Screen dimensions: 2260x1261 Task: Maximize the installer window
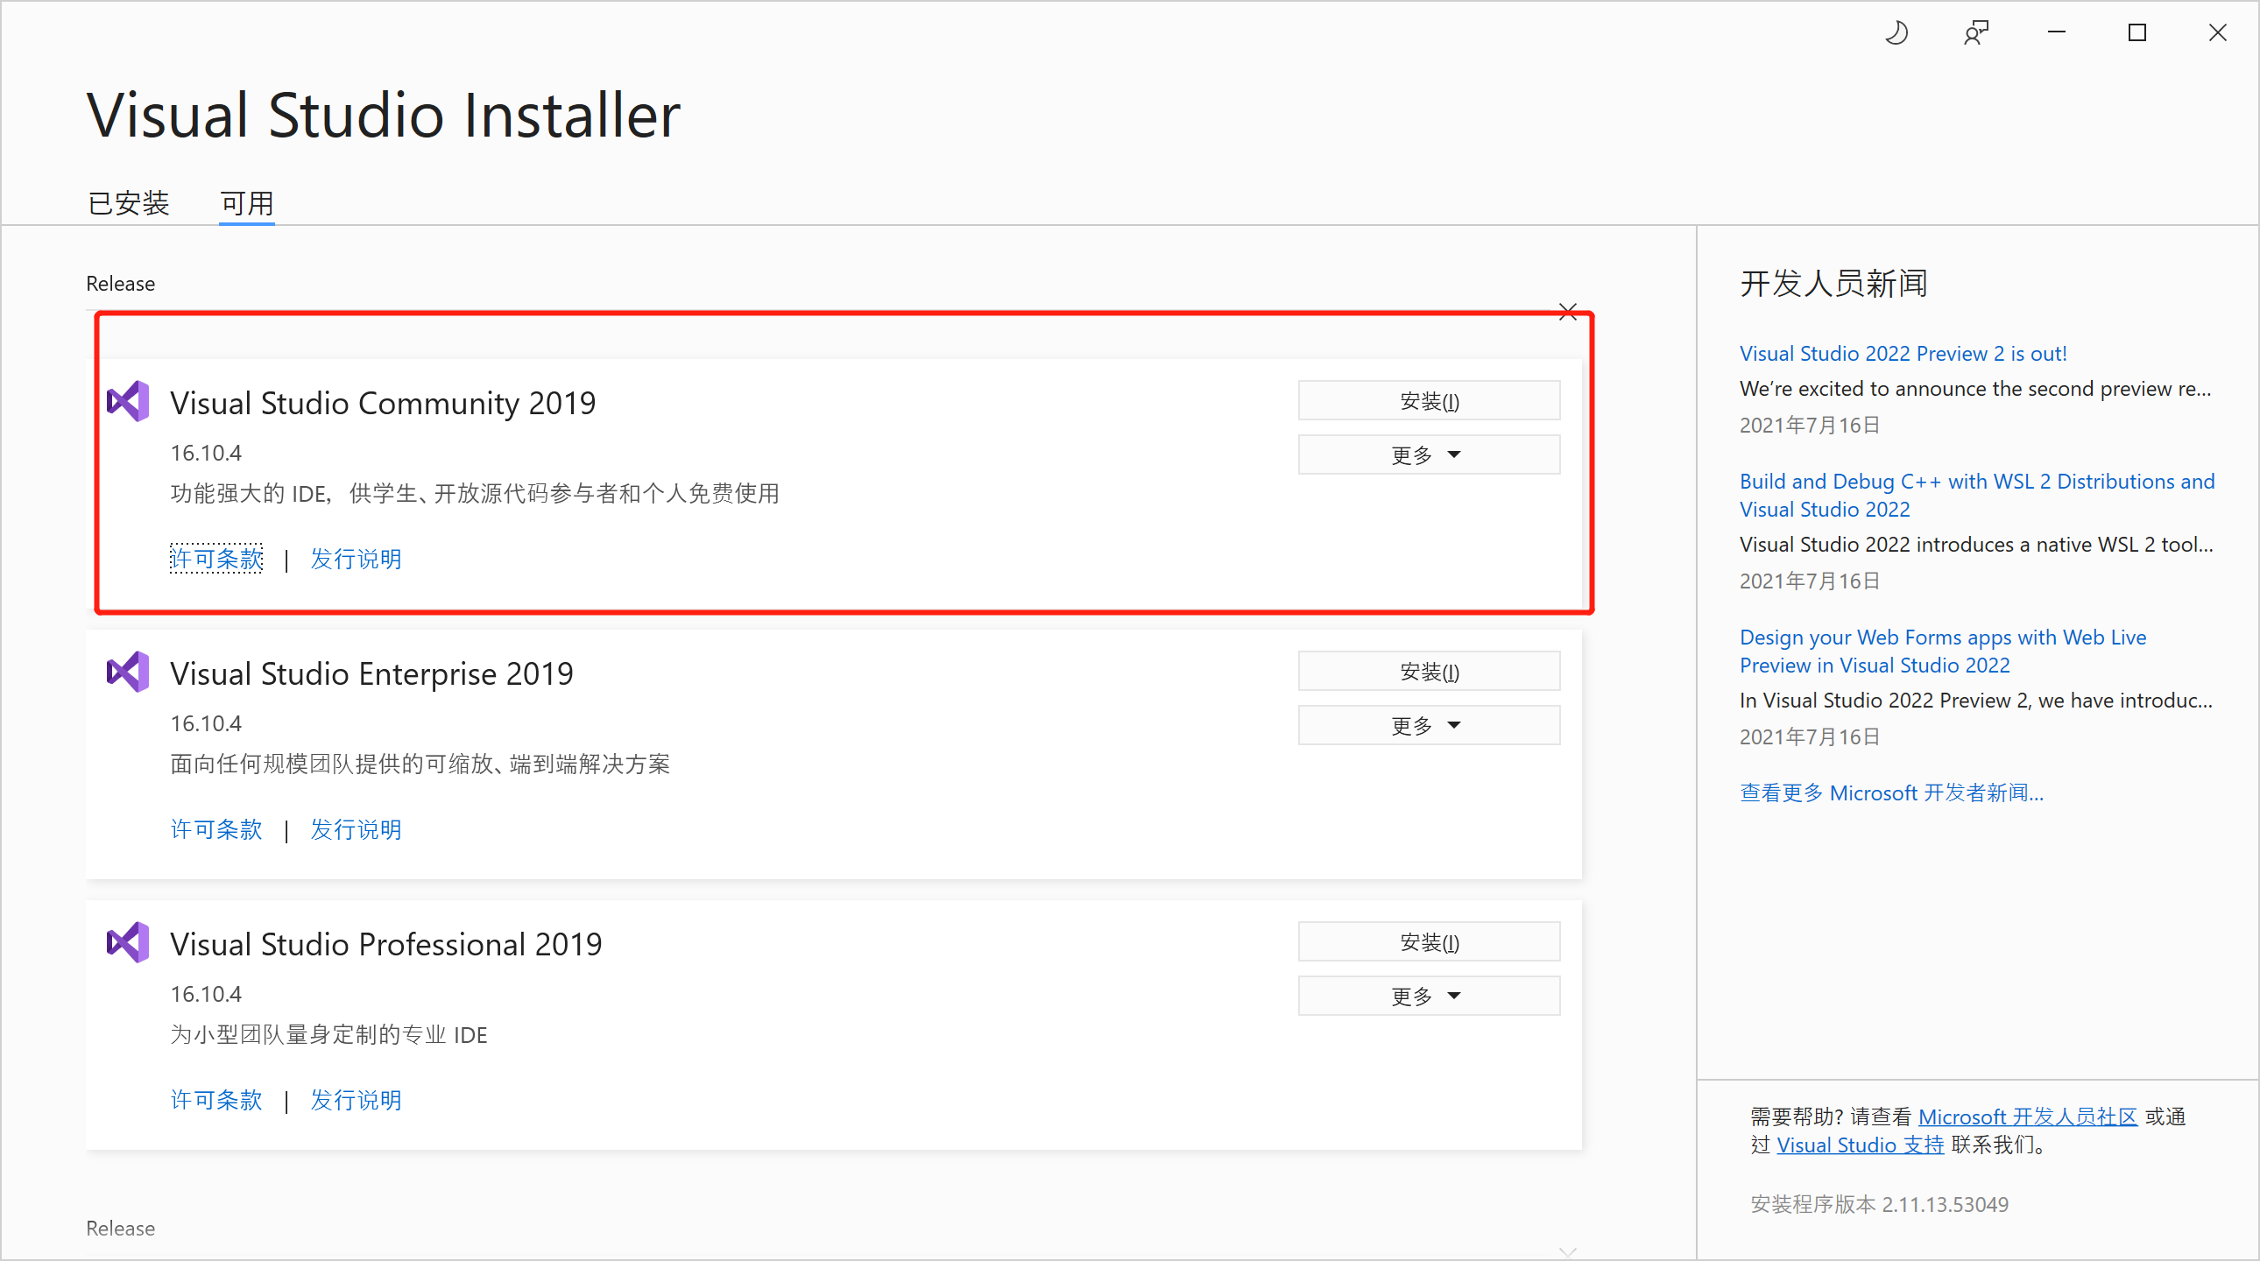(x=2137, y=33)
